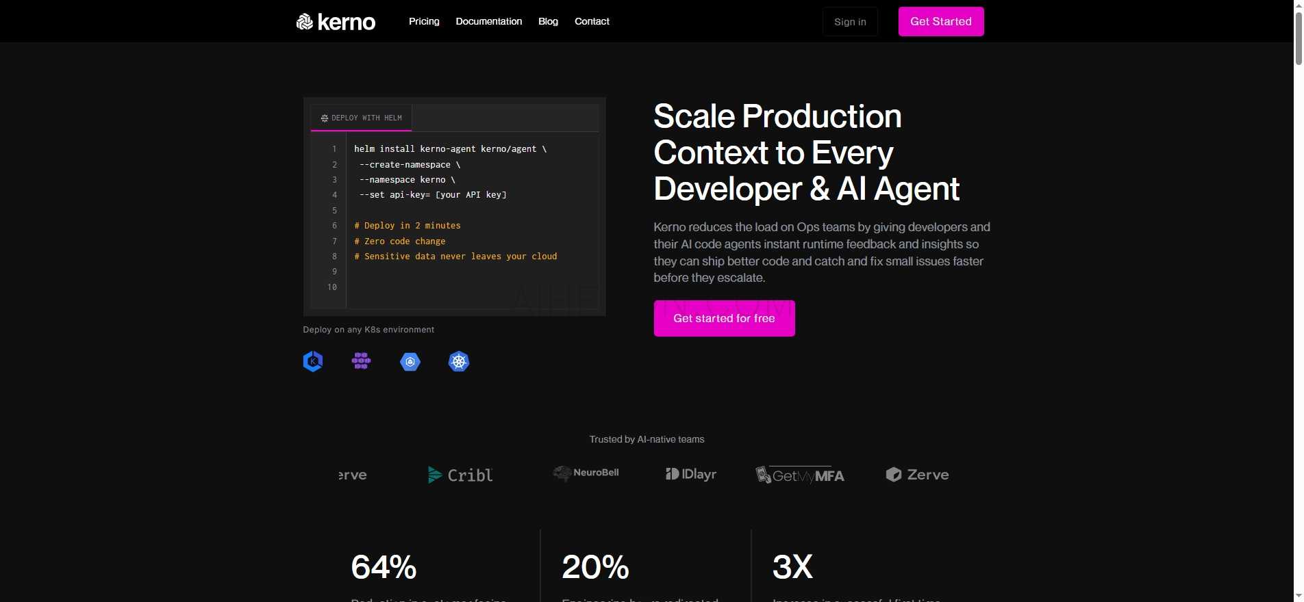The image size is (1304, 602).
Task: Click the purple hexagon cluster icon
Action: [x=361, y=361]
